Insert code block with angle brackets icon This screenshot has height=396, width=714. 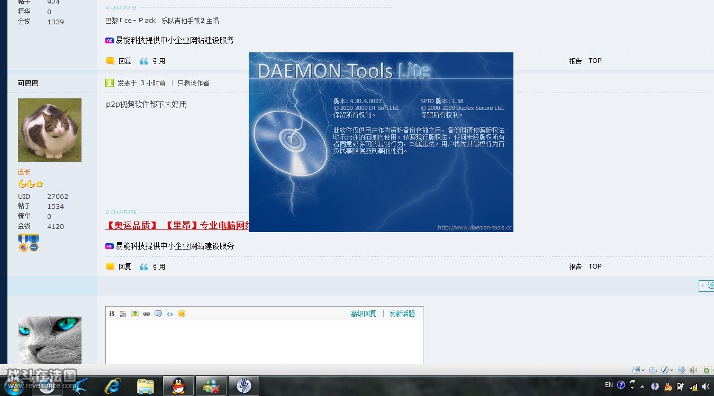point(170,314)
